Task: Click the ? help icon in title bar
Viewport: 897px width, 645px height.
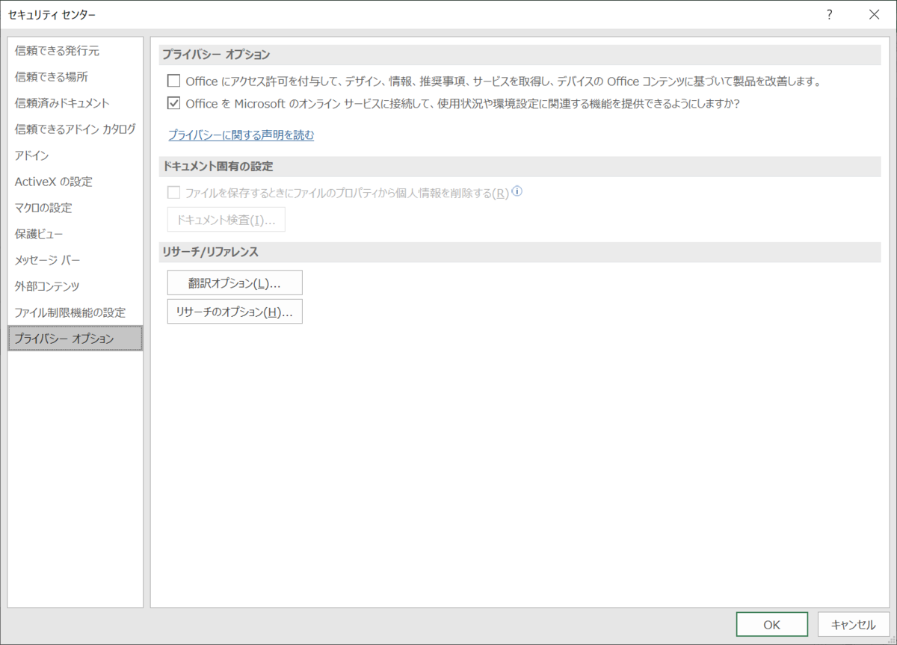Action: 829,14
